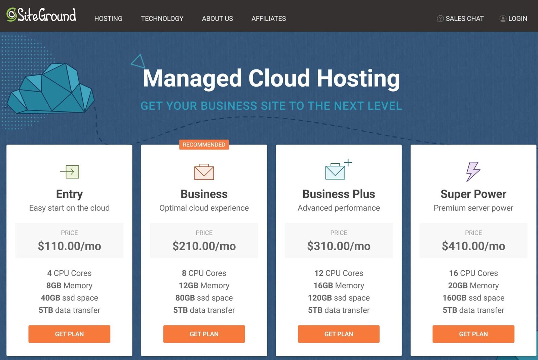Get the Business Plus plan
The image size is (538, 360).
point(339,334)
